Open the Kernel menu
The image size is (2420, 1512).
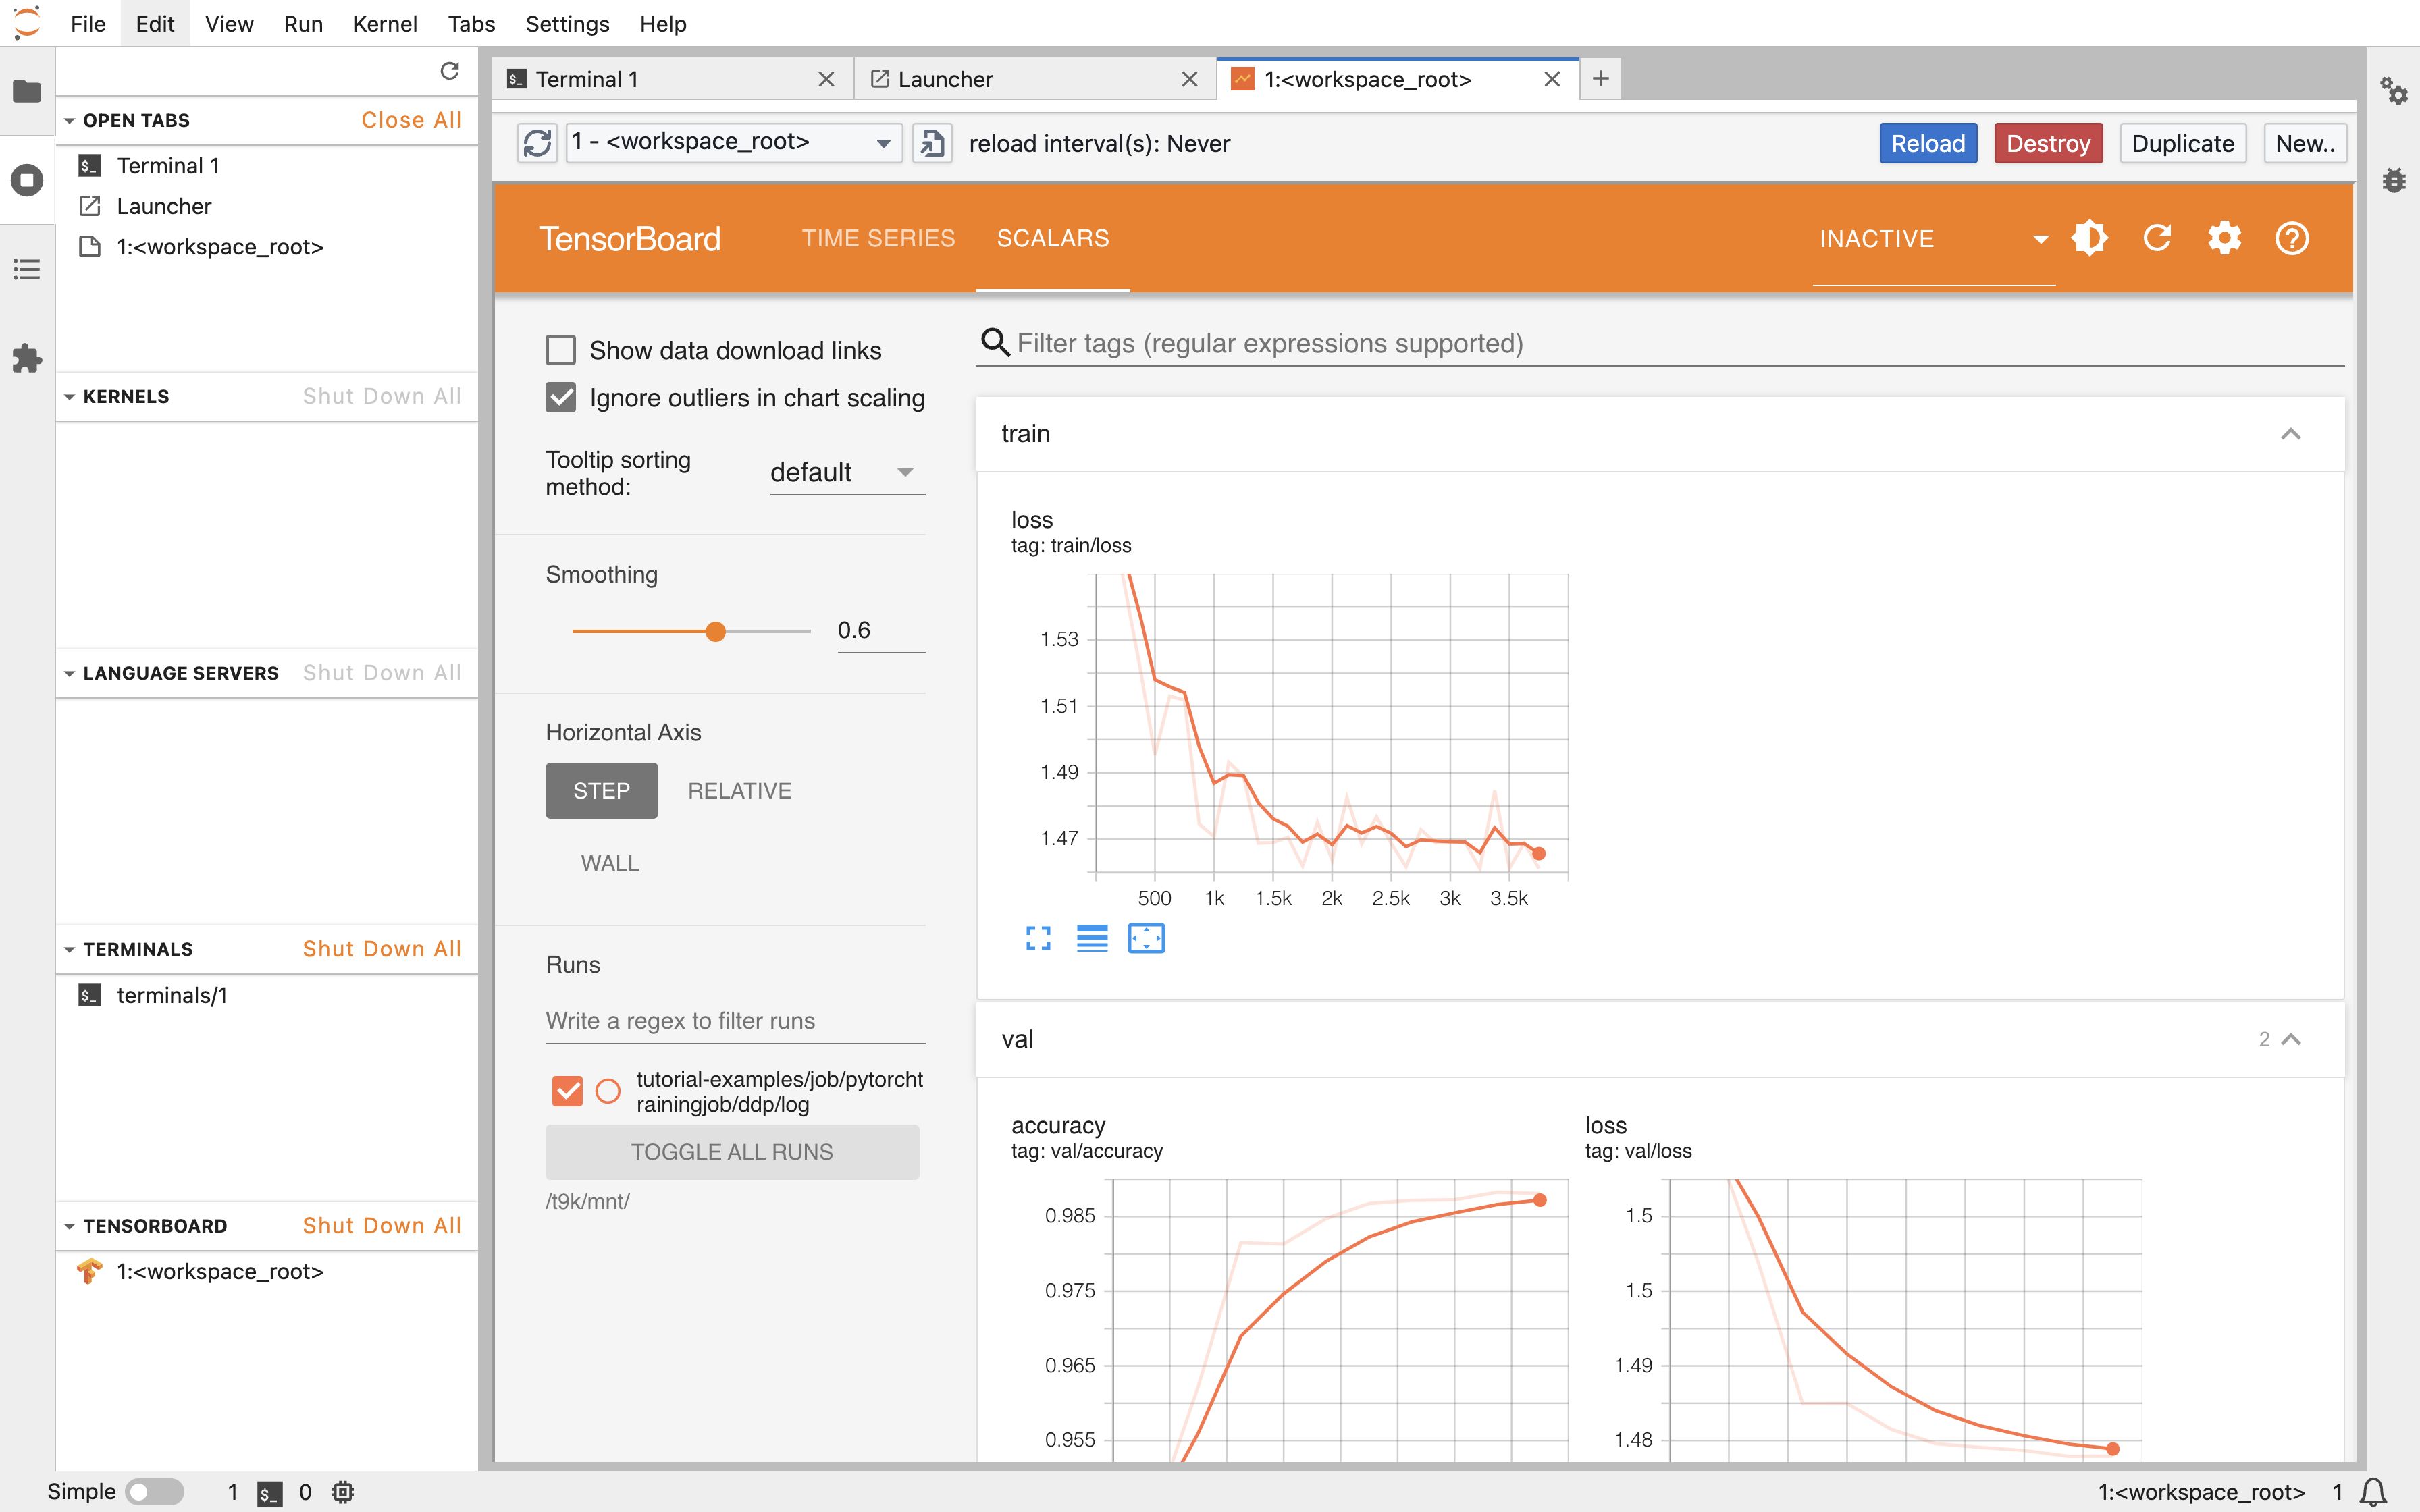click(385, 23)
